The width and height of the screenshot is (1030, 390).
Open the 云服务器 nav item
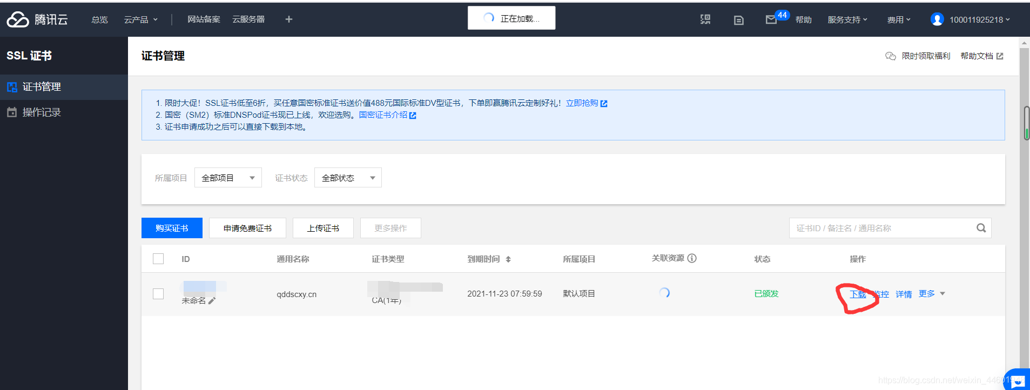coord(248,19)
